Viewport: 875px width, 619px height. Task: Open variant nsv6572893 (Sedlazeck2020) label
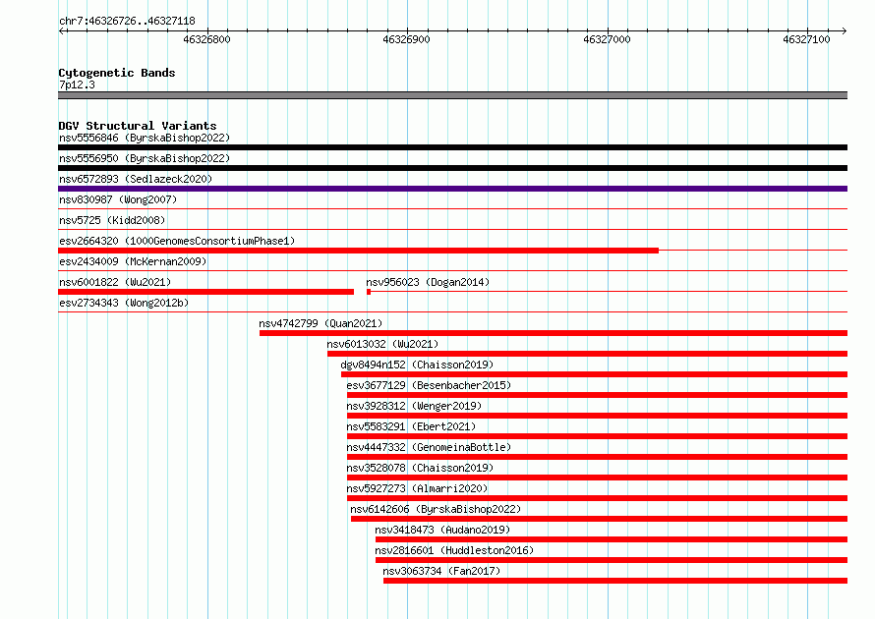point(136,179)
